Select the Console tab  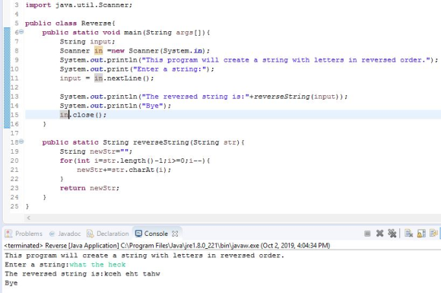156,234
